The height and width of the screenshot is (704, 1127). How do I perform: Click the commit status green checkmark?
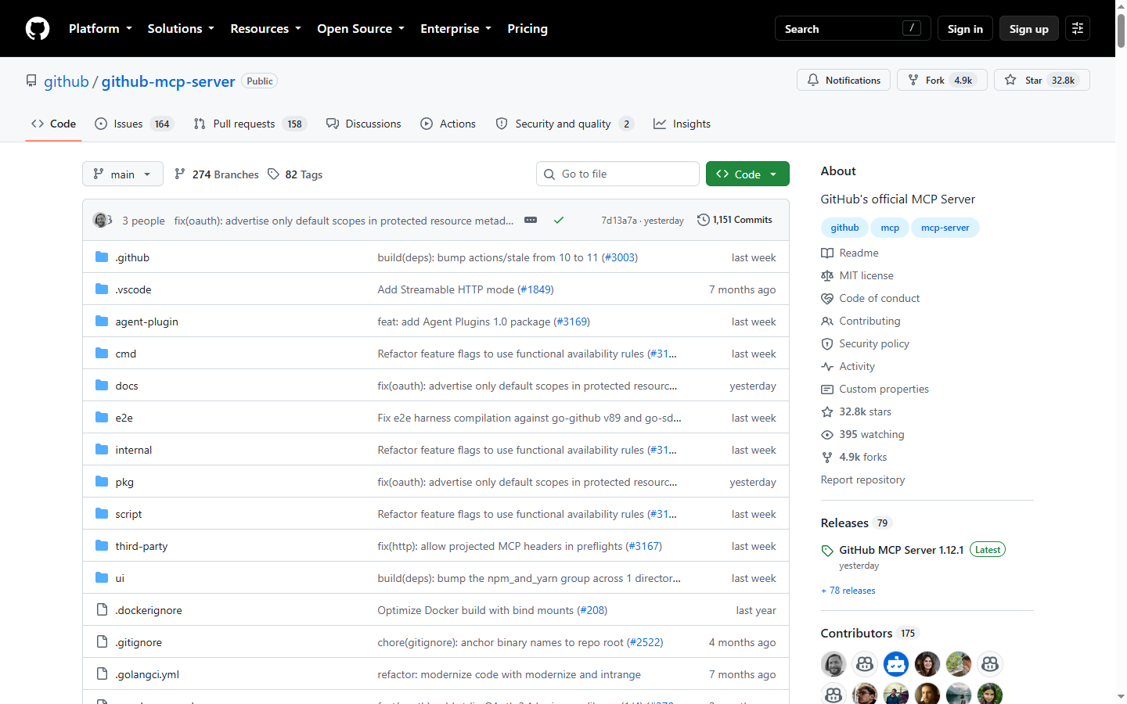[x=559, y=220]
